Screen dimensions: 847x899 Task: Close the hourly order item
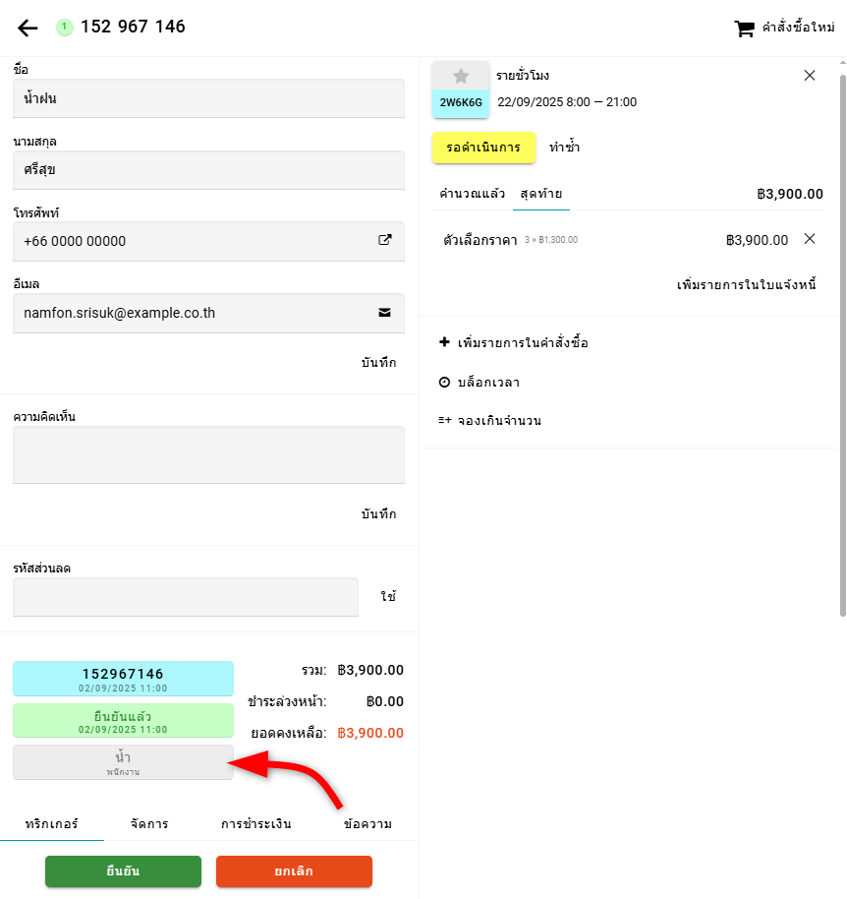click(810, 76)
